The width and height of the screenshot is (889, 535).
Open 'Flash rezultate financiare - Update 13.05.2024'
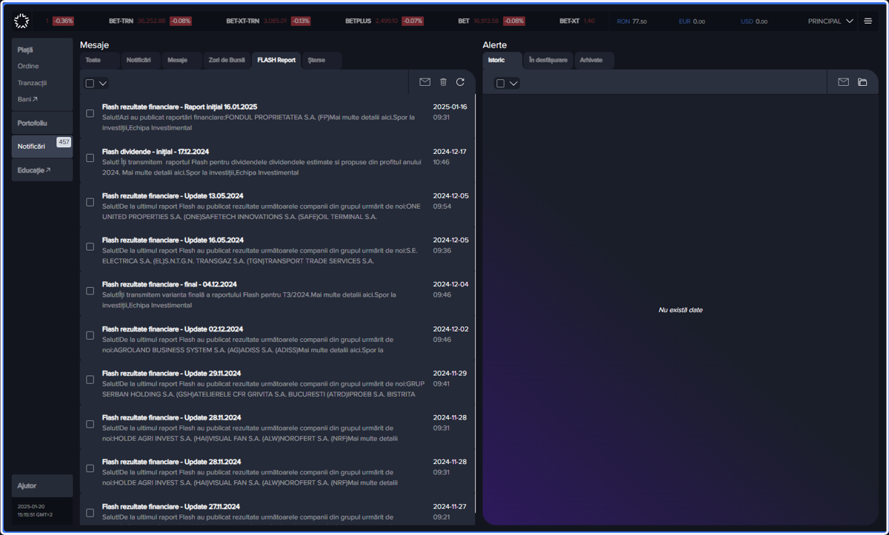(277, 206)
